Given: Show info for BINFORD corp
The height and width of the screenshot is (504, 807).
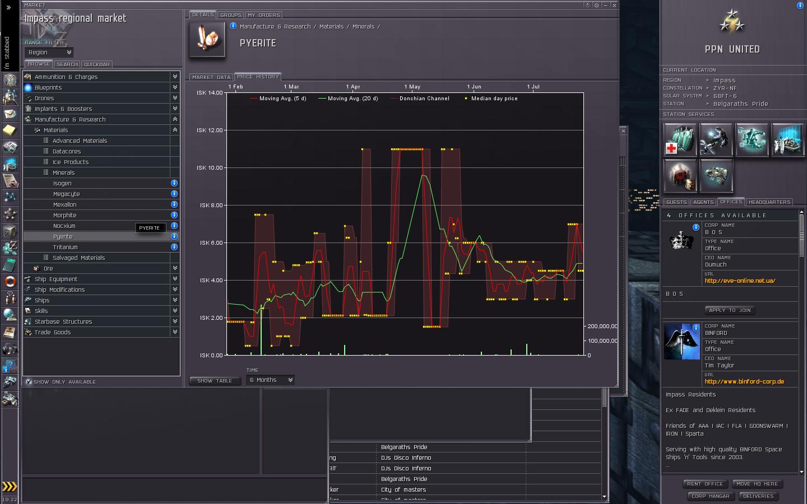Looking at the screenshot, I should [695, 328].
